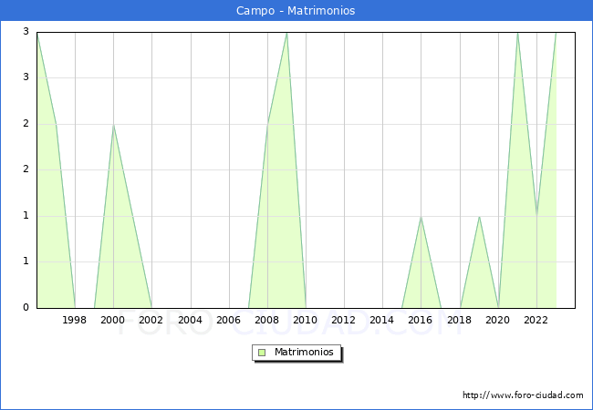Click the 2018 x-axis label
This screenshot has height=410, width=593.
[460, 320]
